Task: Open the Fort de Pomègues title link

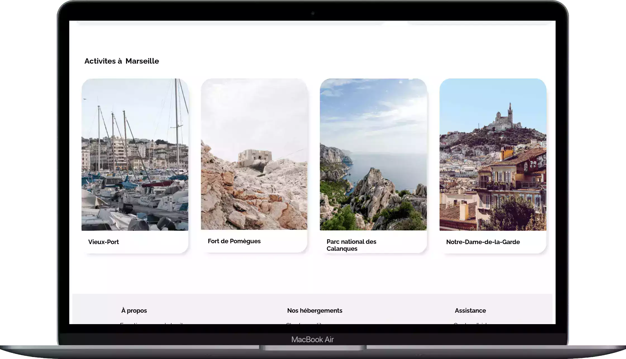Action: click(234, 241)
